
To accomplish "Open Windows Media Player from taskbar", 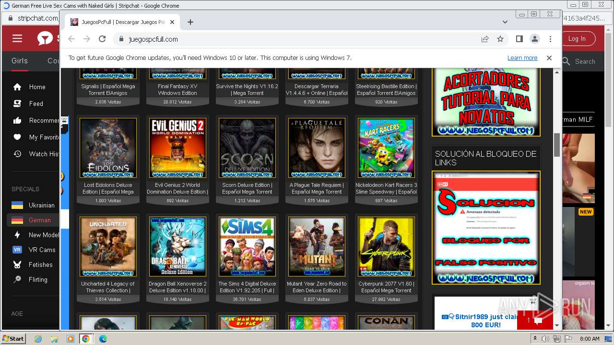I will (x=70, y=339).
